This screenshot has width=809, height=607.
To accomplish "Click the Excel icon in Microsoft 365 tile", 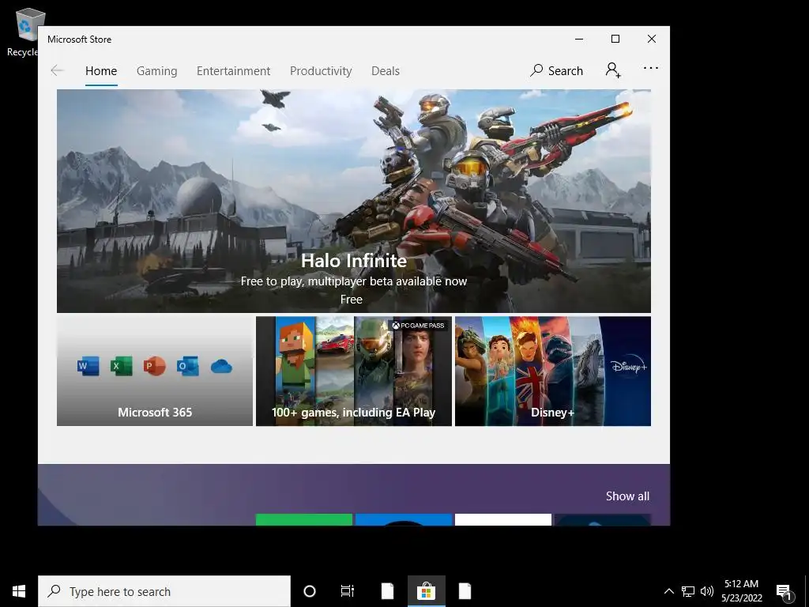I will point(121,366).
